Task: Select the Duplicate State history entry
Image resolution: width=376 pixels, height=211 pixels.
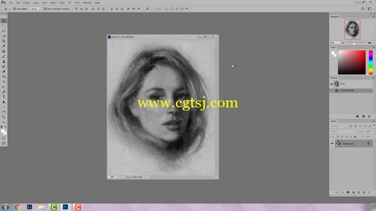Action: click(x=351, y=90)
